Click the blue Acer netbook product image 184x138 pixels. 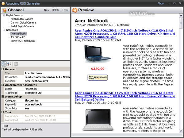click(x=98, y=53)
